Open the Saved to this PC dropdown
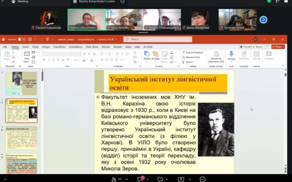 tap(108, 39)
